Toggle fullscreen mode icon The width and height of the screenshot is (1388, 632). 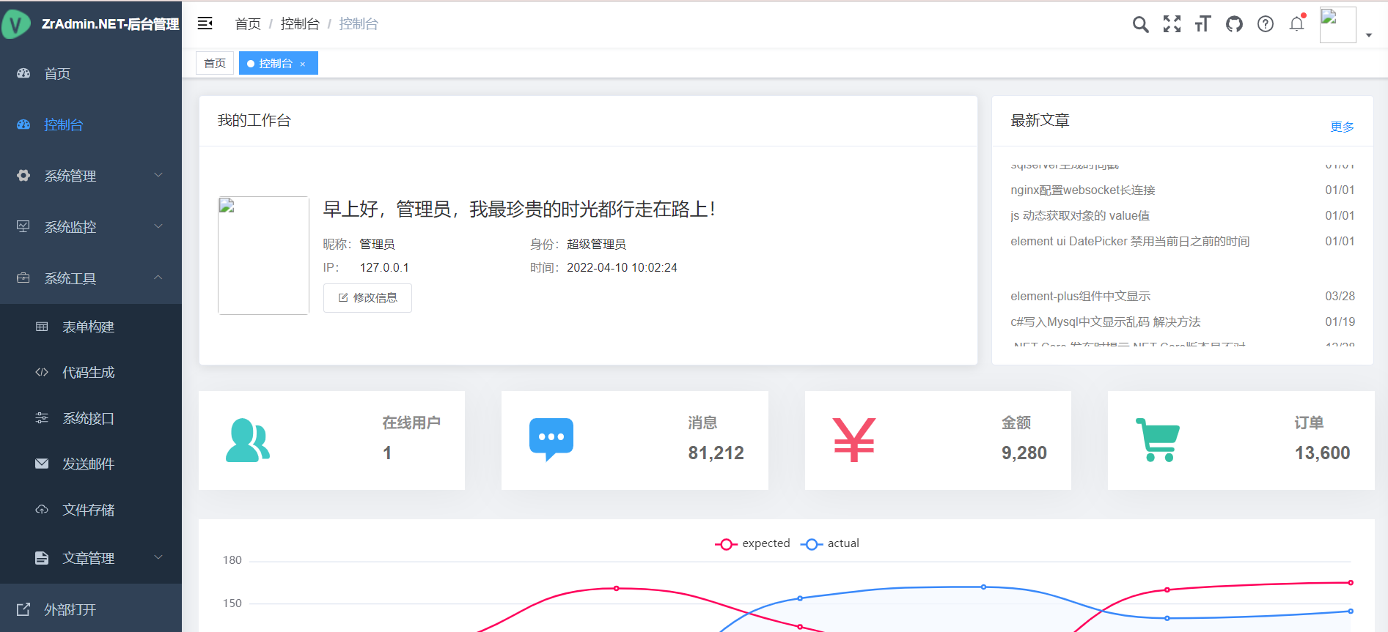click(x=1172, y=24)
